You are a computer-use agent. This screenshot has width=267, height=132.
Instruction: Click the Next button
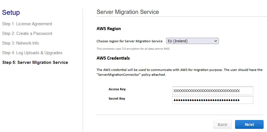coord(249,125)
